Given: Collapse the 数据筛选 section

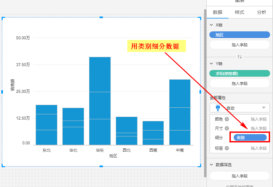Looking at the screenshot, I should click(x=212, y=165).
